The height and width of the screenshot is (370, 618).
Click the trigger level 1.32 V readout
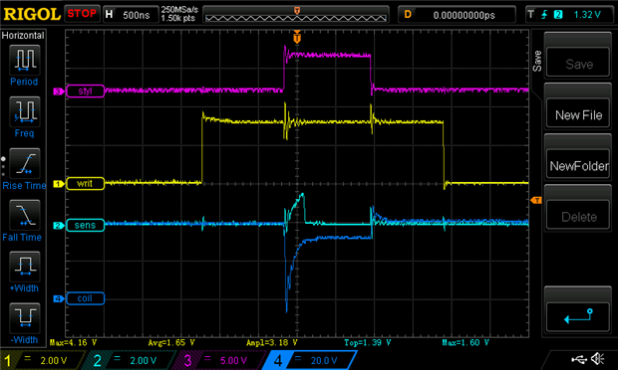587,15
